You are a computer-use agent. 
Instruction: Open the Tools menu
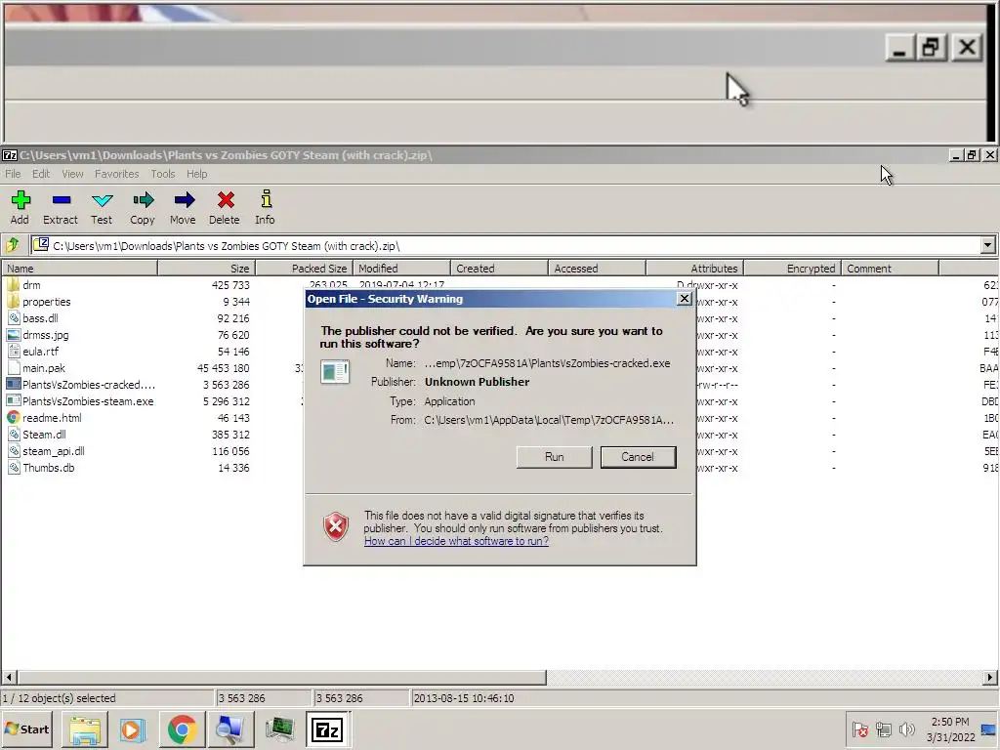163,174
